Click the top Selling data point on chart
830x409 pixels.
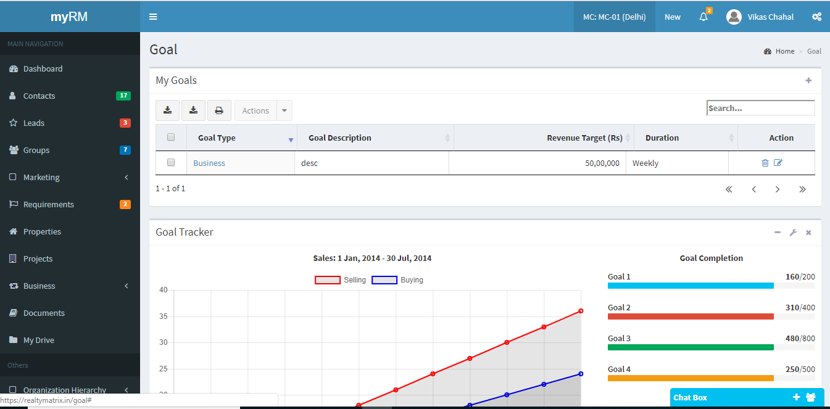[x=581, y=311]
